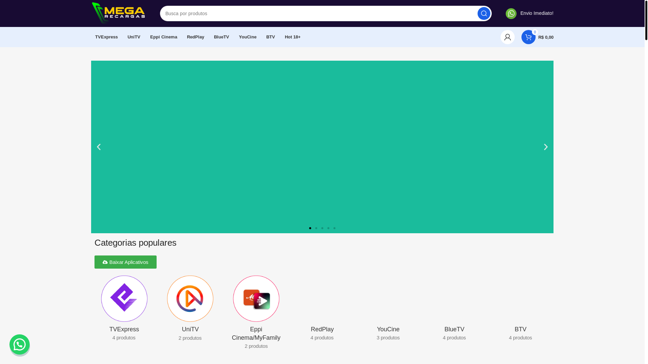Click the WhatsApp icon beside Envio Imediato

[511, 13]
